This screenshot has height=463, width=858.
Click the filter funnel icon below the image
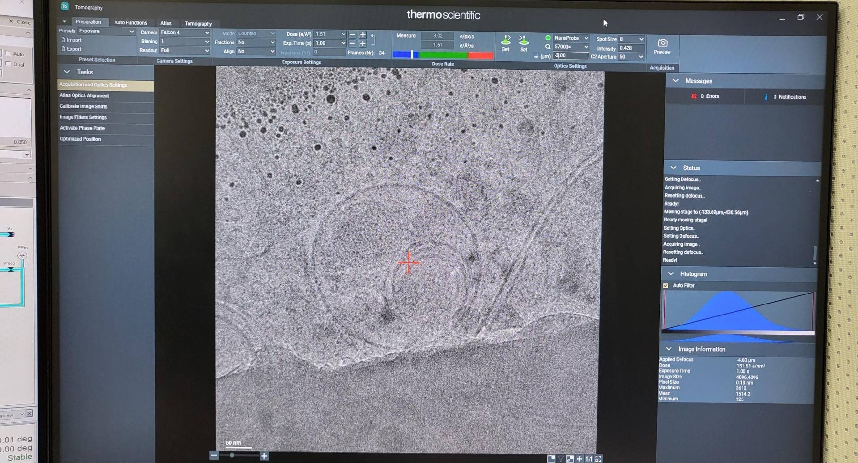pos(561,459)
